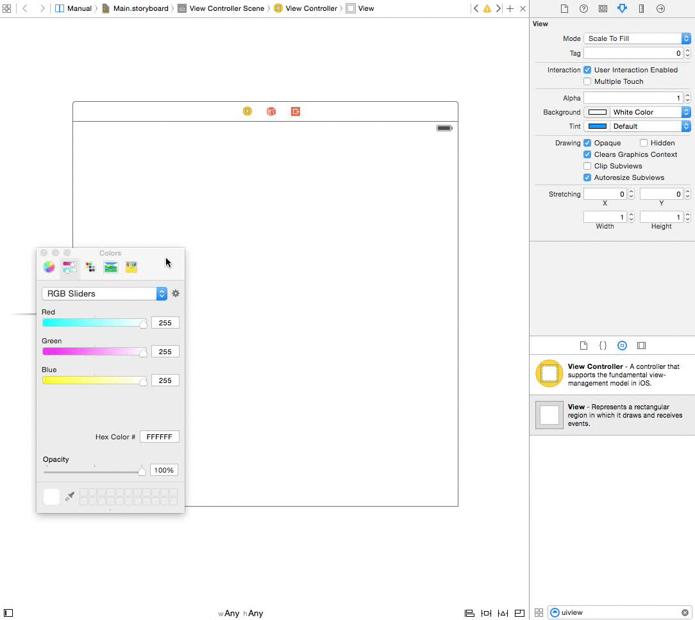The height and width of the screenshot is (620, 695).
Task: Open the File inspector
Action: coord(564,8)
